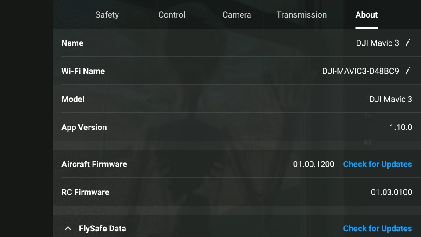Image resolution: width=421 pixels, height=237 pixels.
Task: Tap aircraft firmware version 01.00.1200
Action: [x=314, y=164]
